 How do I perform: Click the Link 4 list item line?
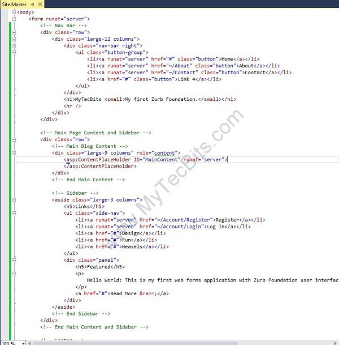click(154, 79)
